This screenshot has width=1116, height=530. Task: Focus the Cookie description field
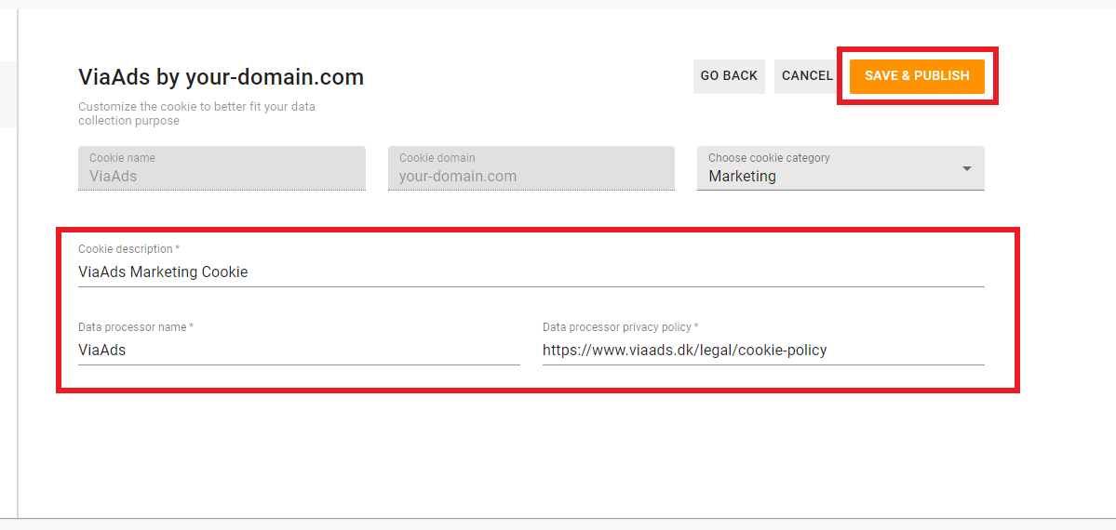point(531,272)
